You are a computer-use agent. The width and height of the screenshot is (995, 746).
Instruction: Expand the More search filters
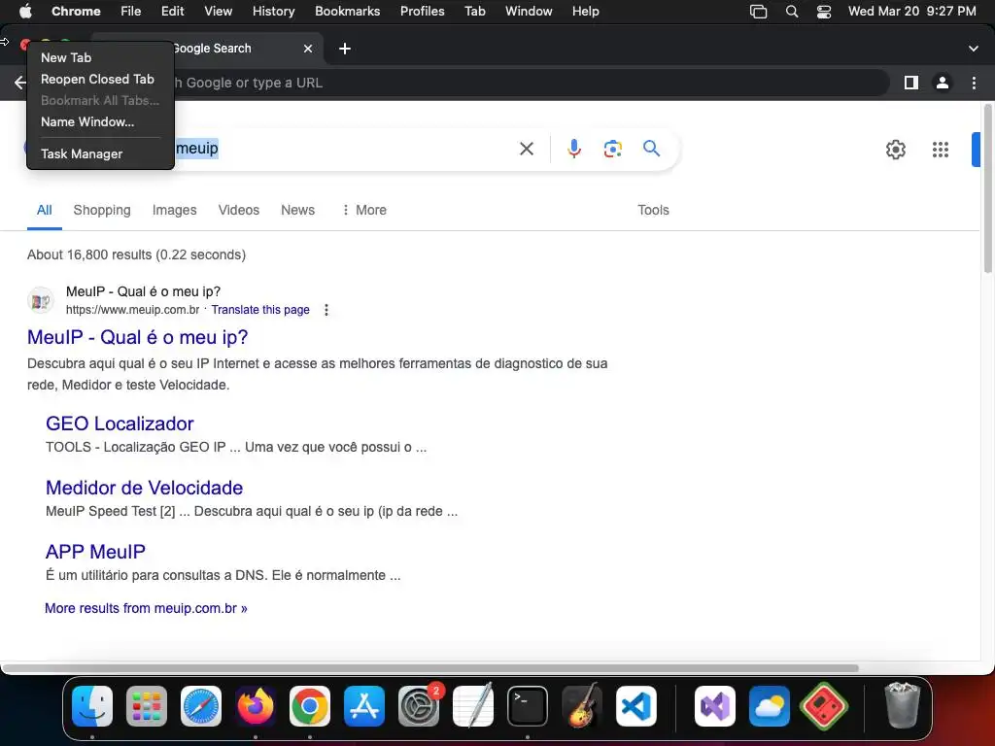pos(364,210)
